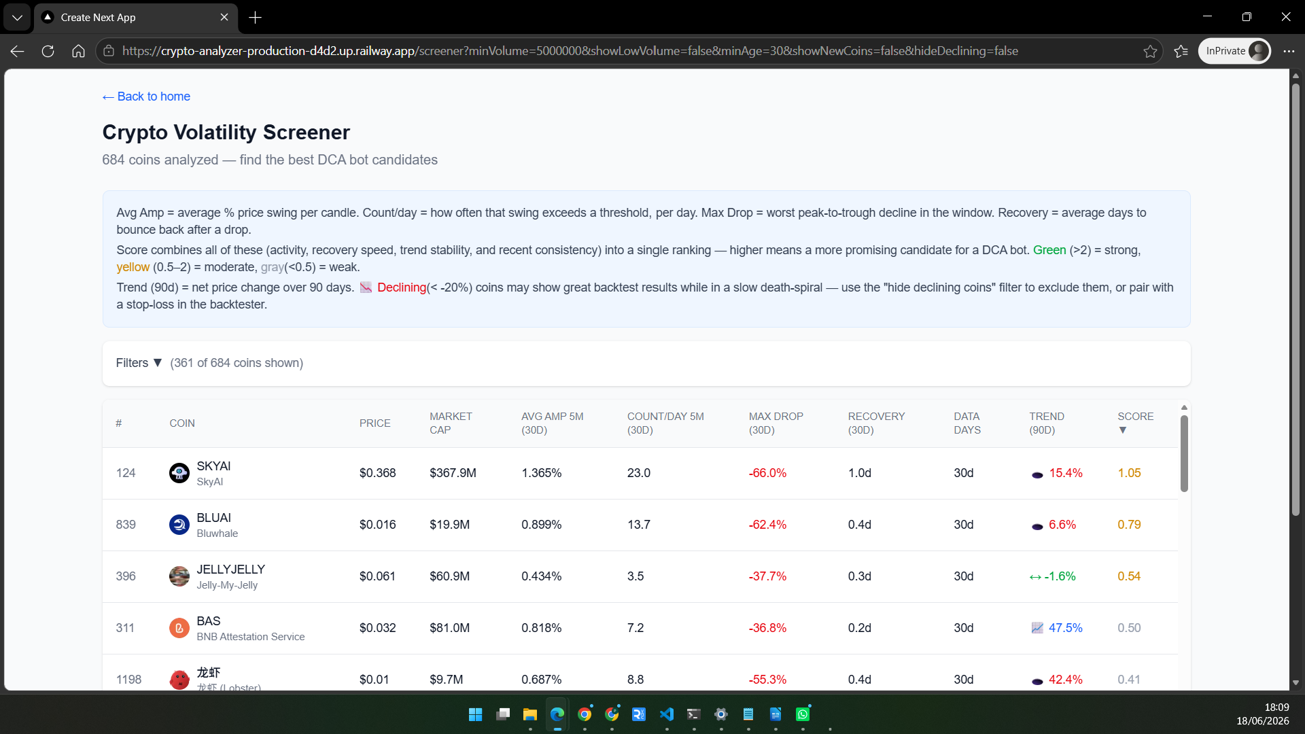Open the Settings gear on the taskbar

721,714
